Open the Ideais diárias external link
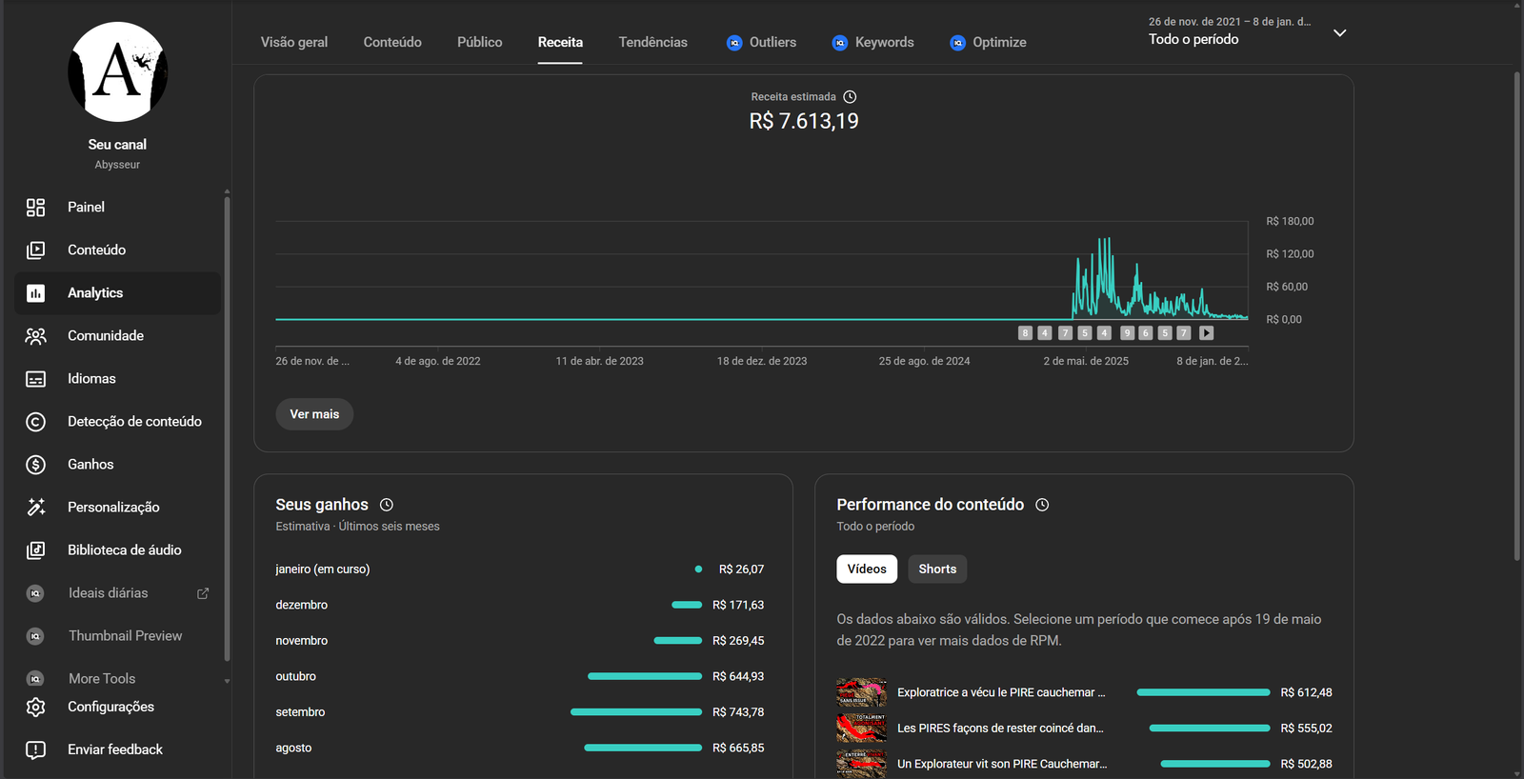1524x779 pixels. pyautogui.click(x=203, y=593)
